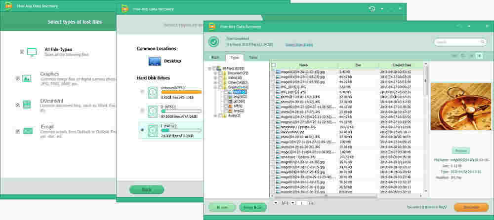Screen dimensions: 494x220
Task: Go to the previous page of results
Action: point(276,203)
